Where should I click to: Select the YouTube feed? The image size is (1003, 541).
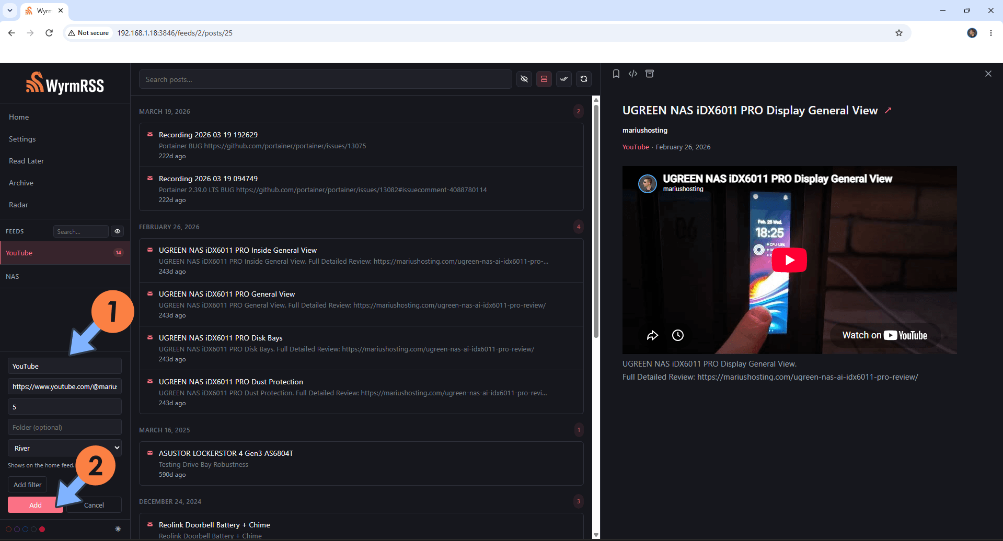point(65,253)
